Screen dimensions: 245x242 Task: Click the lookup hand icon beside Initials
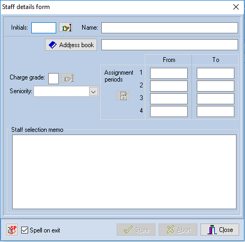[65, 27]
